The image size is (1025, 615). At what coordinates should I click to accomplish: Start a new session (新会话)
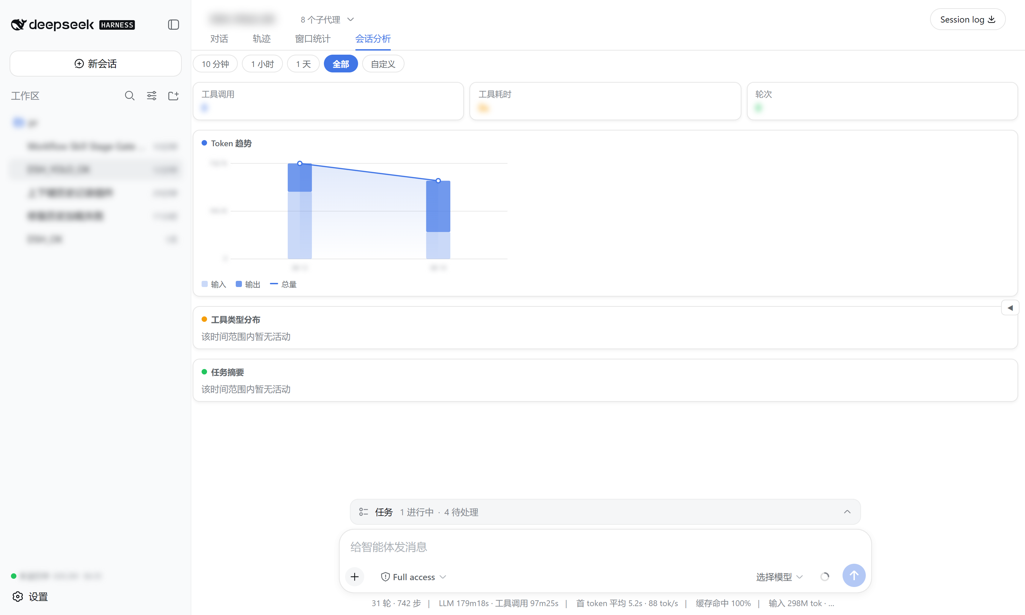(x=96, y=64)
